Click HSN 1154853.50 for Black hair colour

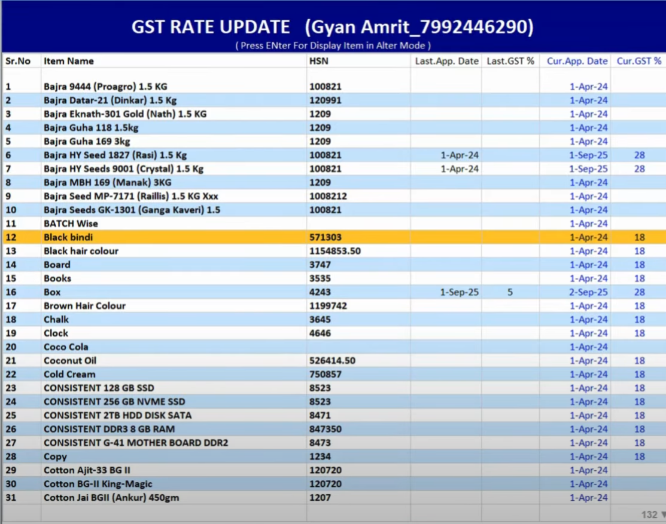click(335, 251)
